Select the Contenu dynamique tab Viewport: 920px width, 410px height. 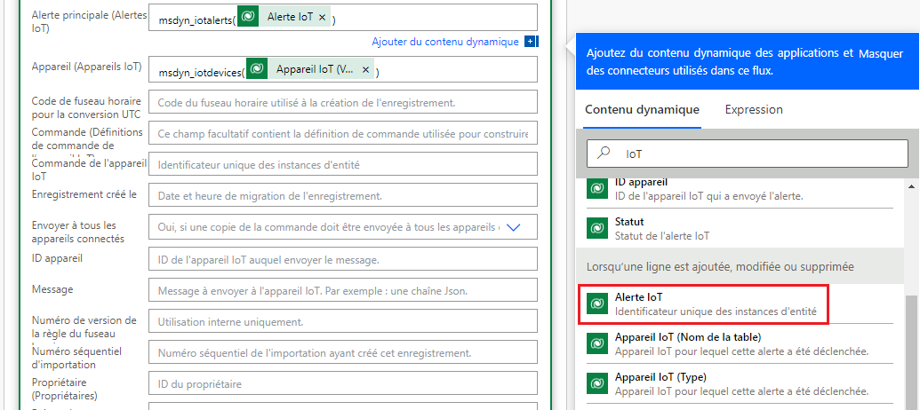pyautogui.click(x=642, y=109)
